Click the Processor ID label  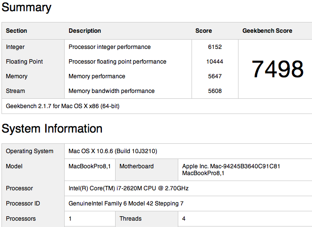point(23,204)
